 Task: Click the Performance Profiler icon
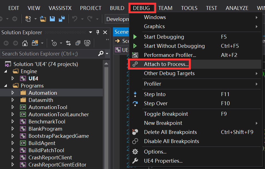[x=135, y=55]
